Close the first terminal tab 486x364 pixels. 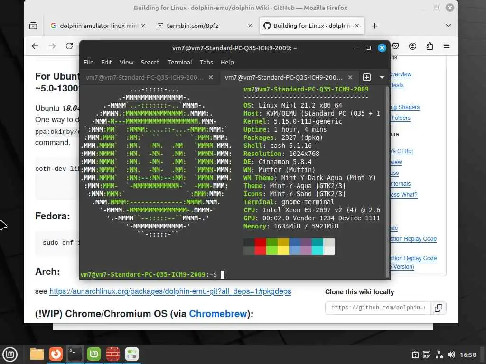pos(211,77)
